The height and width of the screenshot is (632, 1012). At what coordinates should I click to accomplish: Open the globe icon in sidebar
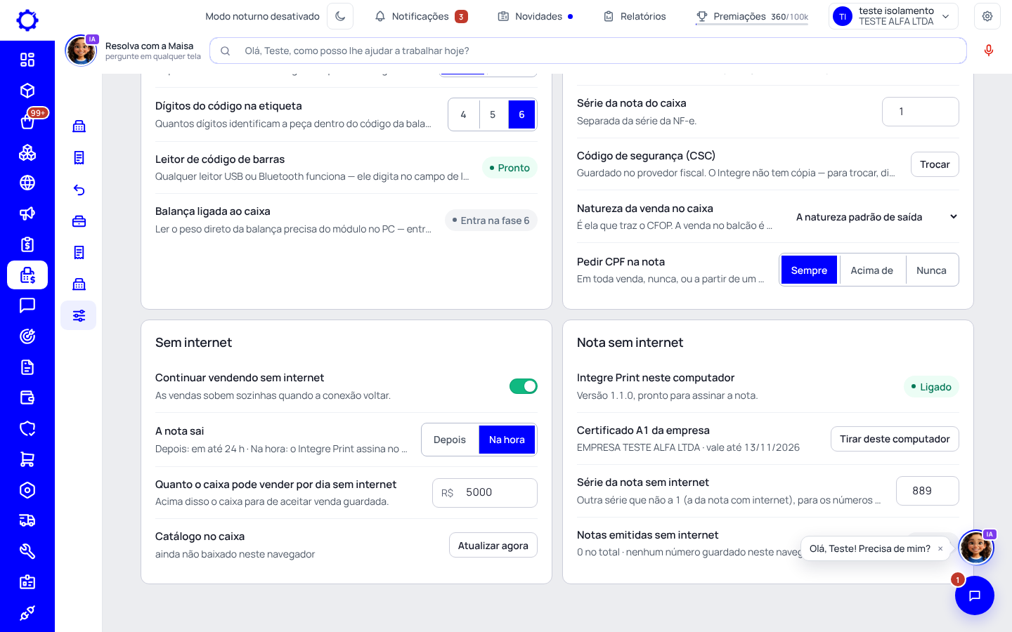(x=27, y=183)
